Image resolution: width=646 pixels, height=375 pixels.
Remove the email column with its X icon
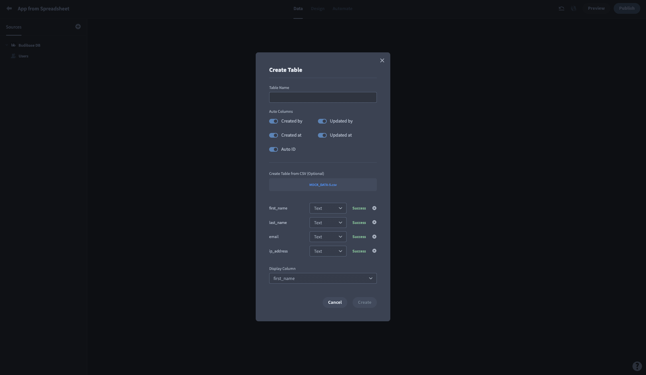click(x=374, y=237)
